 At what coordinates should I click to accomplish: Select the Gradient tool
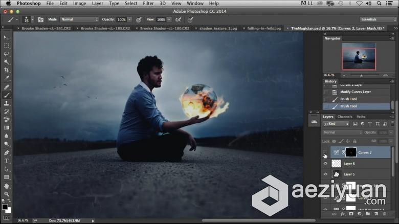tap(6, 127)
